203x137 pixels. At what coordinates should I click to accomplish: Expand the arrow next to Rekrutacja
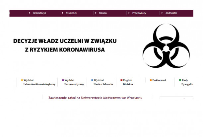[30, 13]
